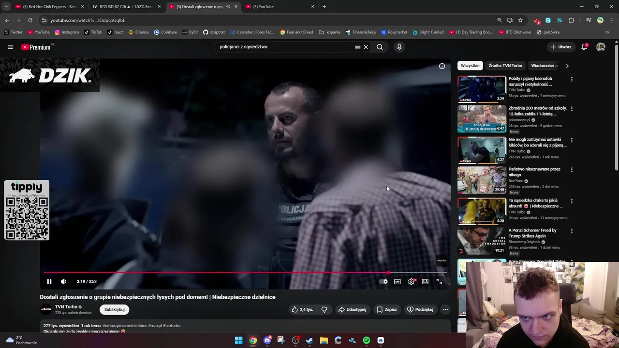Clear the search query with X

point(366,47)
